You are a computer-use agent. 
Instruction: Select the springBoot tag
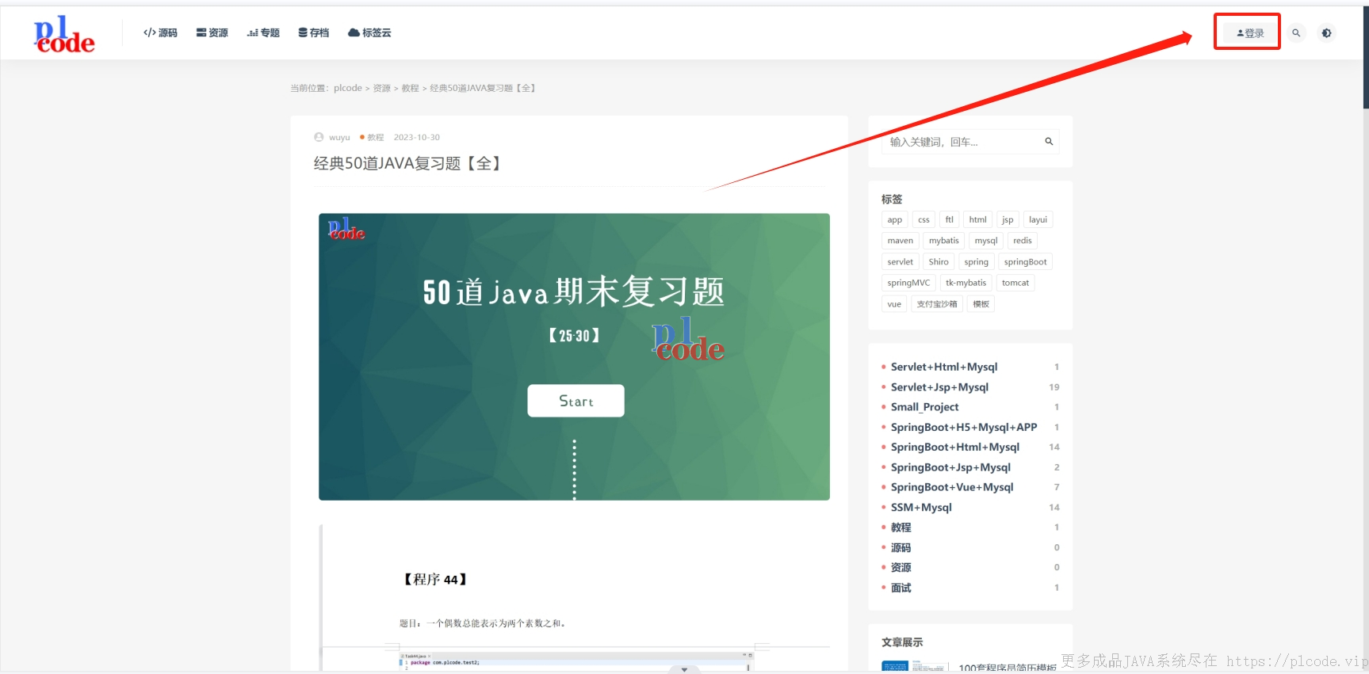click(1025, 262)
